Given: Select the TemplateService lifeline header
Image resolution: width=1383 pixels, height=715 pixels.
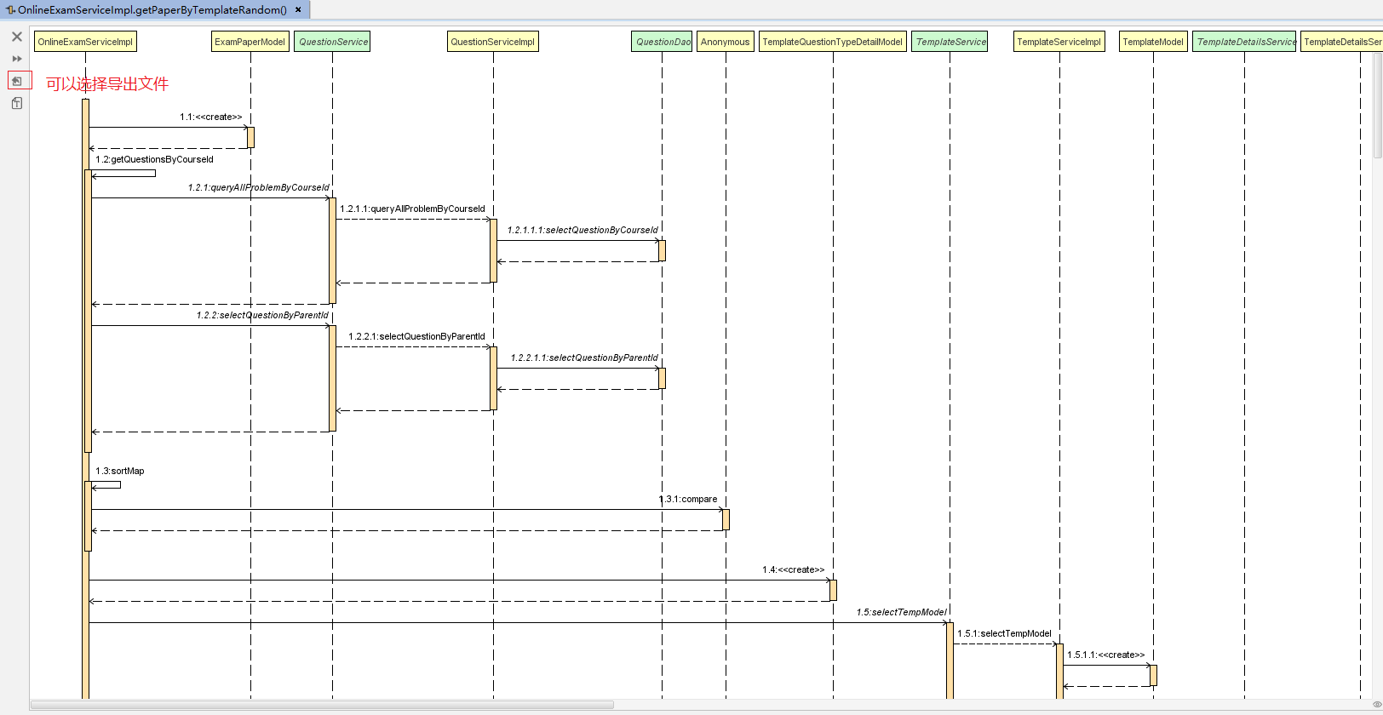Looking at the screenshot, I should coord(950,42).
